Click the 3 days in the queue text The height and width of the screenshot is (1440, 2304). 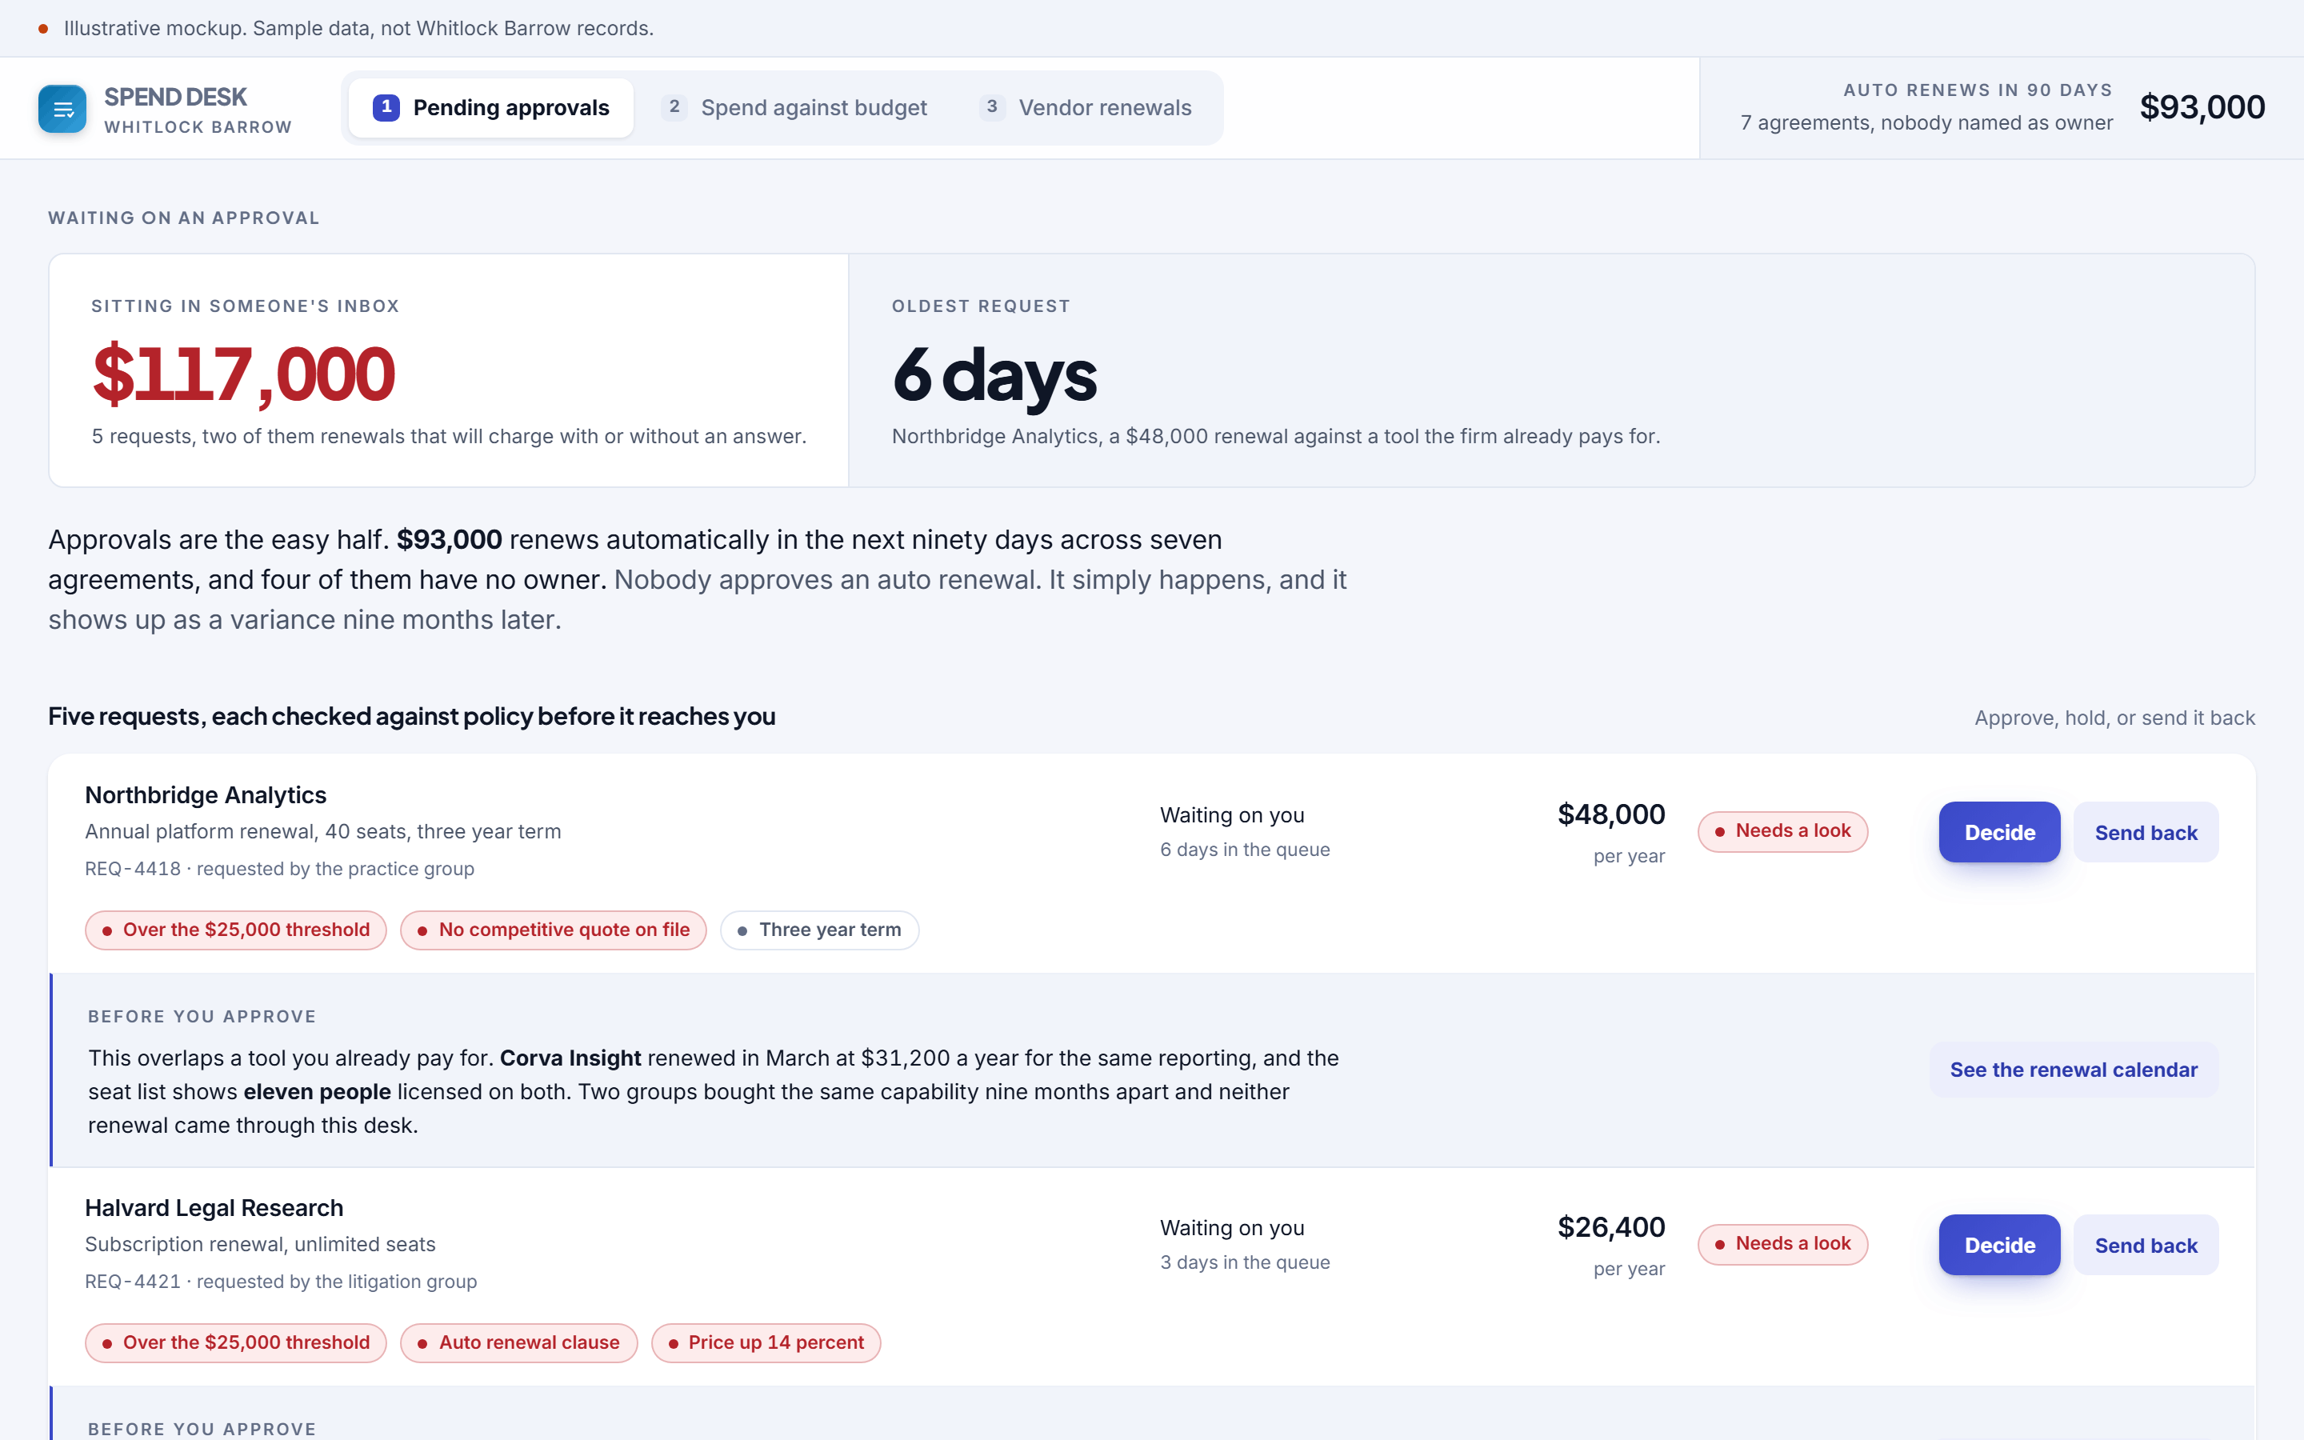tap(1244, 1262)
